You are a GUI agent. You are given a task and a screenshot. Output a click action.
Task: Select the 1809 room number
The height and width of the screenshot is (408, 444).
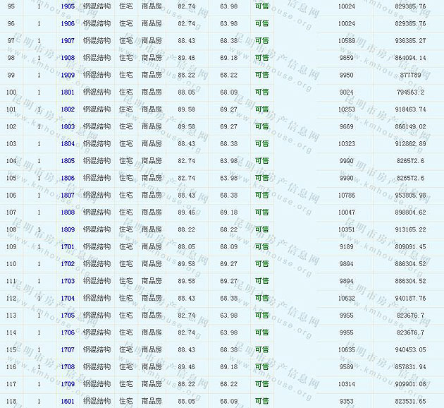coord(68,229)
